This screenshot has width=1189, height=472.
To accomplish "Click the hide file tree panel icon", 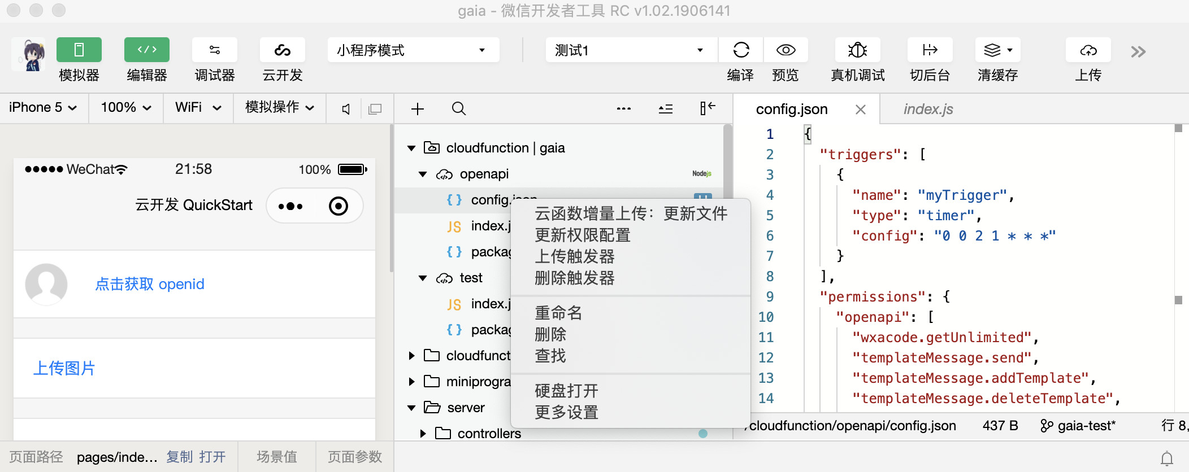I will coord(708,108).
